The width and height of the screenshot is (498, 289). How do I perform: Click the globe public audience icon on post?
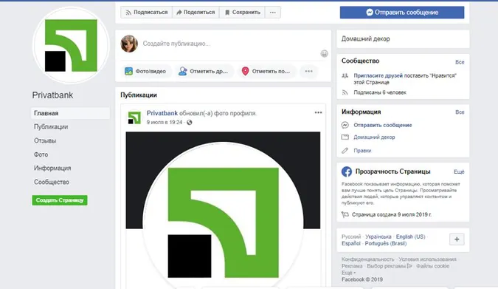pyautogui.click(x=190, y=122)
